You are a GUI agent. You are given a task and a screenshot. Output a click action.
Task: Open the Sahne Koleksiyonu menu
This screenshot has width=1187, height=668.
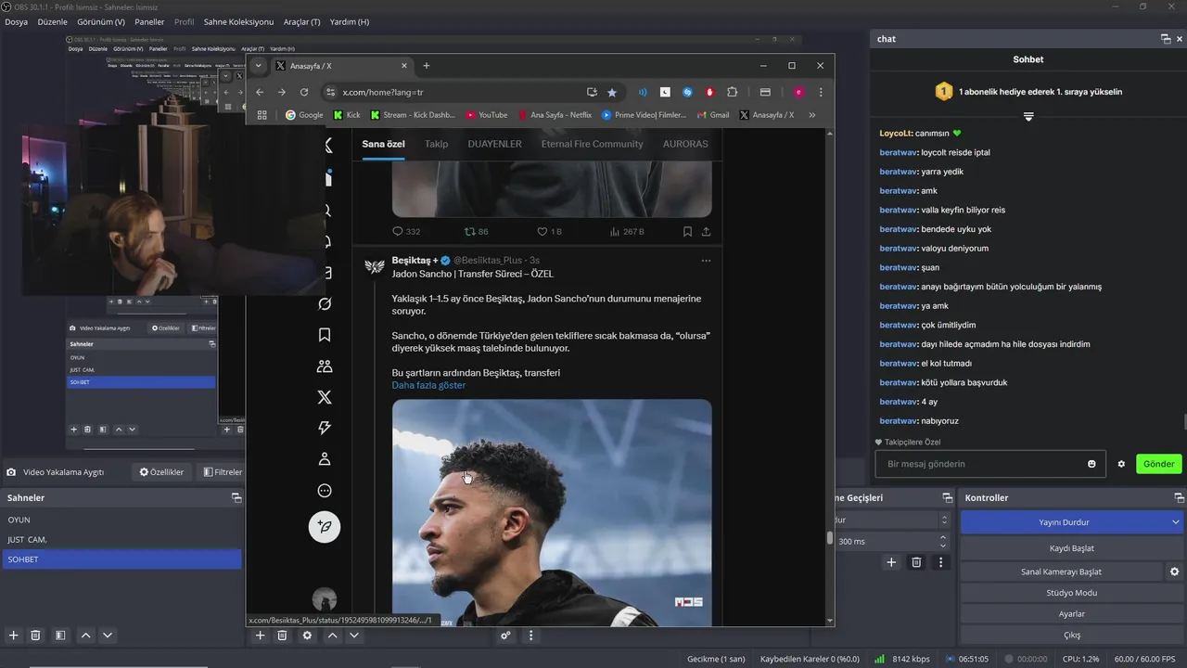(x=238, y=21)
